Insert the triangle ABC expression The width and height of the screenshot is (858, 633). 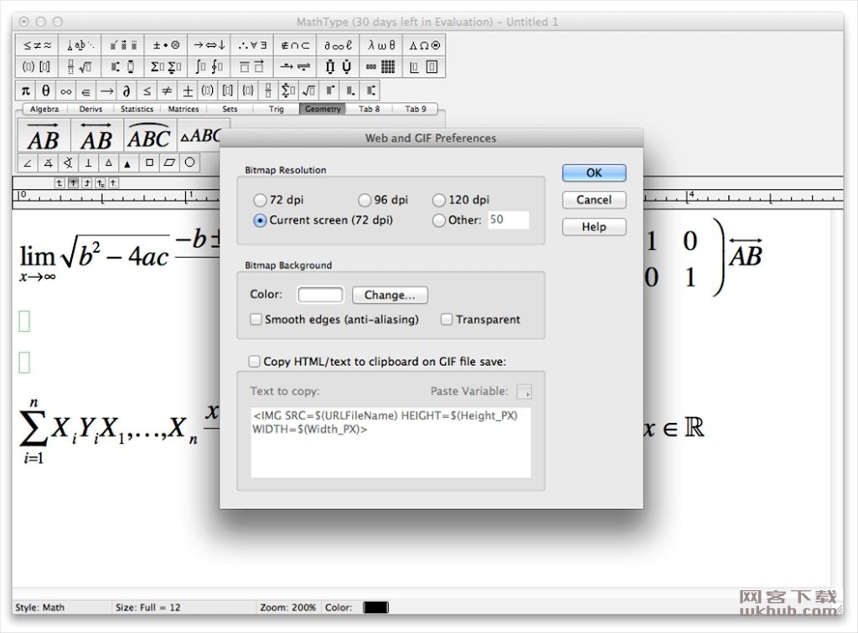tap(199, 136)
